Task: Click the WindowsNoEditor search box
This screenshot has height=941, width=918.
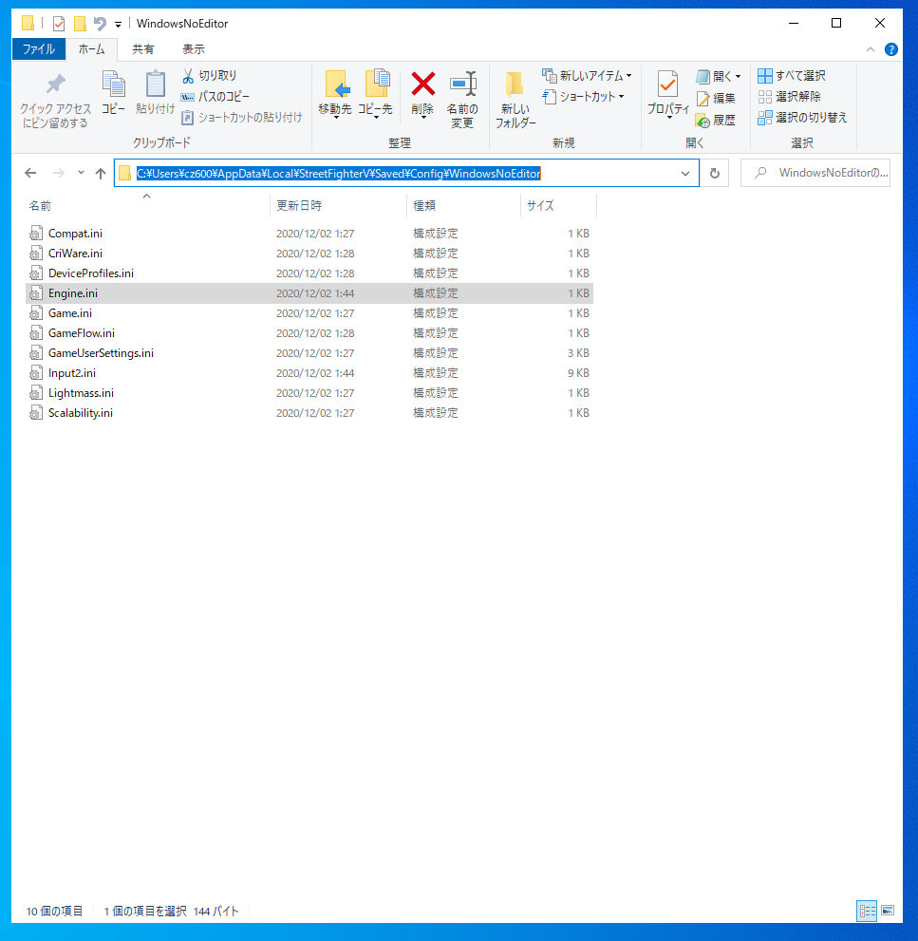Action: point(815,173)
